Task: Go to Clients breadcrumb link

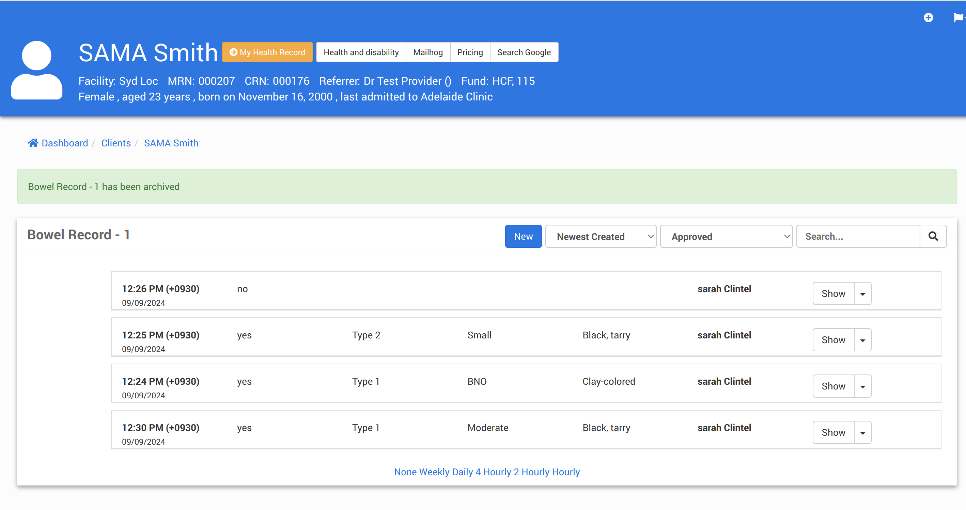Action: point(116,143)
